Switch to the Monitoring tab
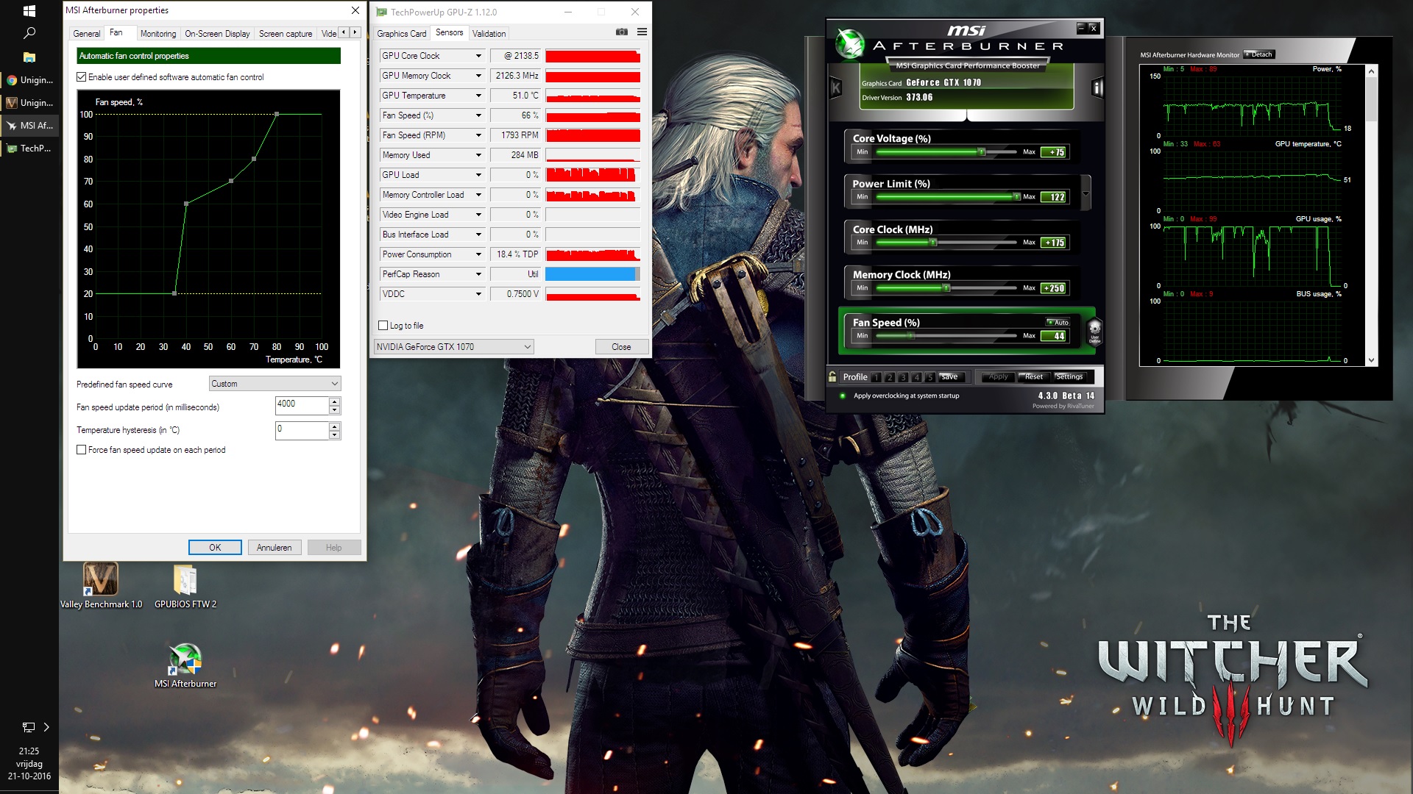 coord(158,34)
